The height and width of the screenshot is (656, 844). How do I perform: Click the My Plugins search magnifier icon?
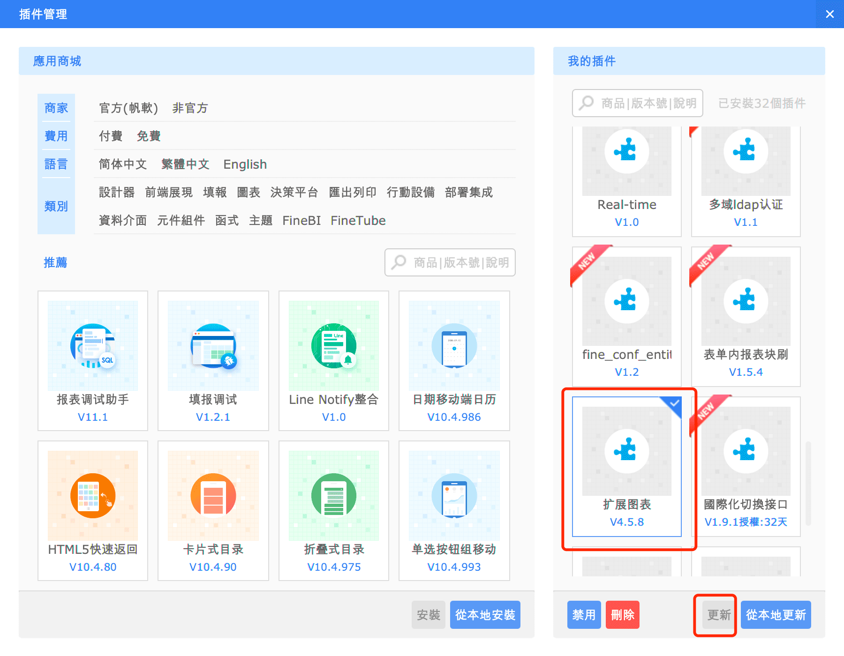coord(586,103)
